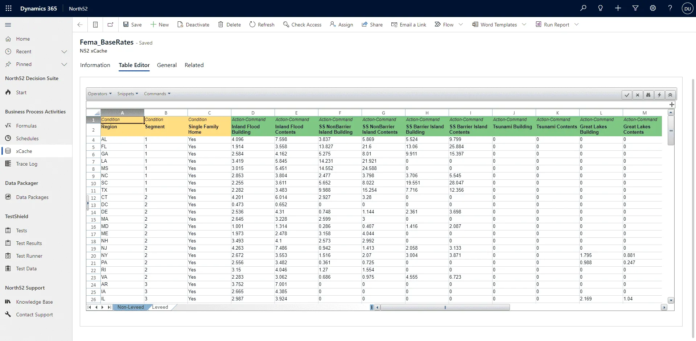The image size is (696, 341).
Task: Deactivate the record
Action: pyautogui.click(x=193, y=25)
